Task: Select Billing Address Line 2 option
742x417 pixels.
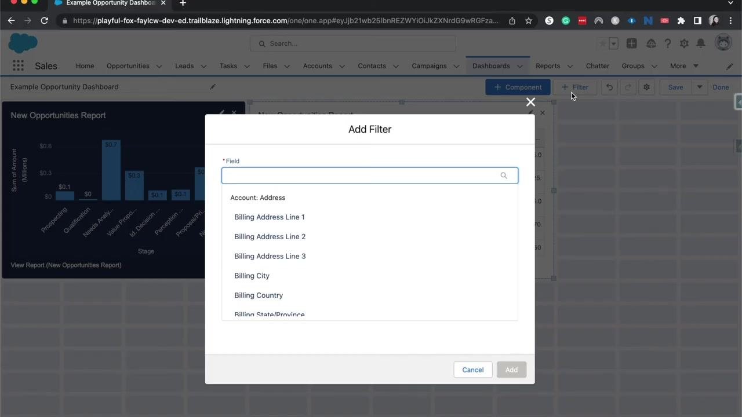Action: point(370,237)
